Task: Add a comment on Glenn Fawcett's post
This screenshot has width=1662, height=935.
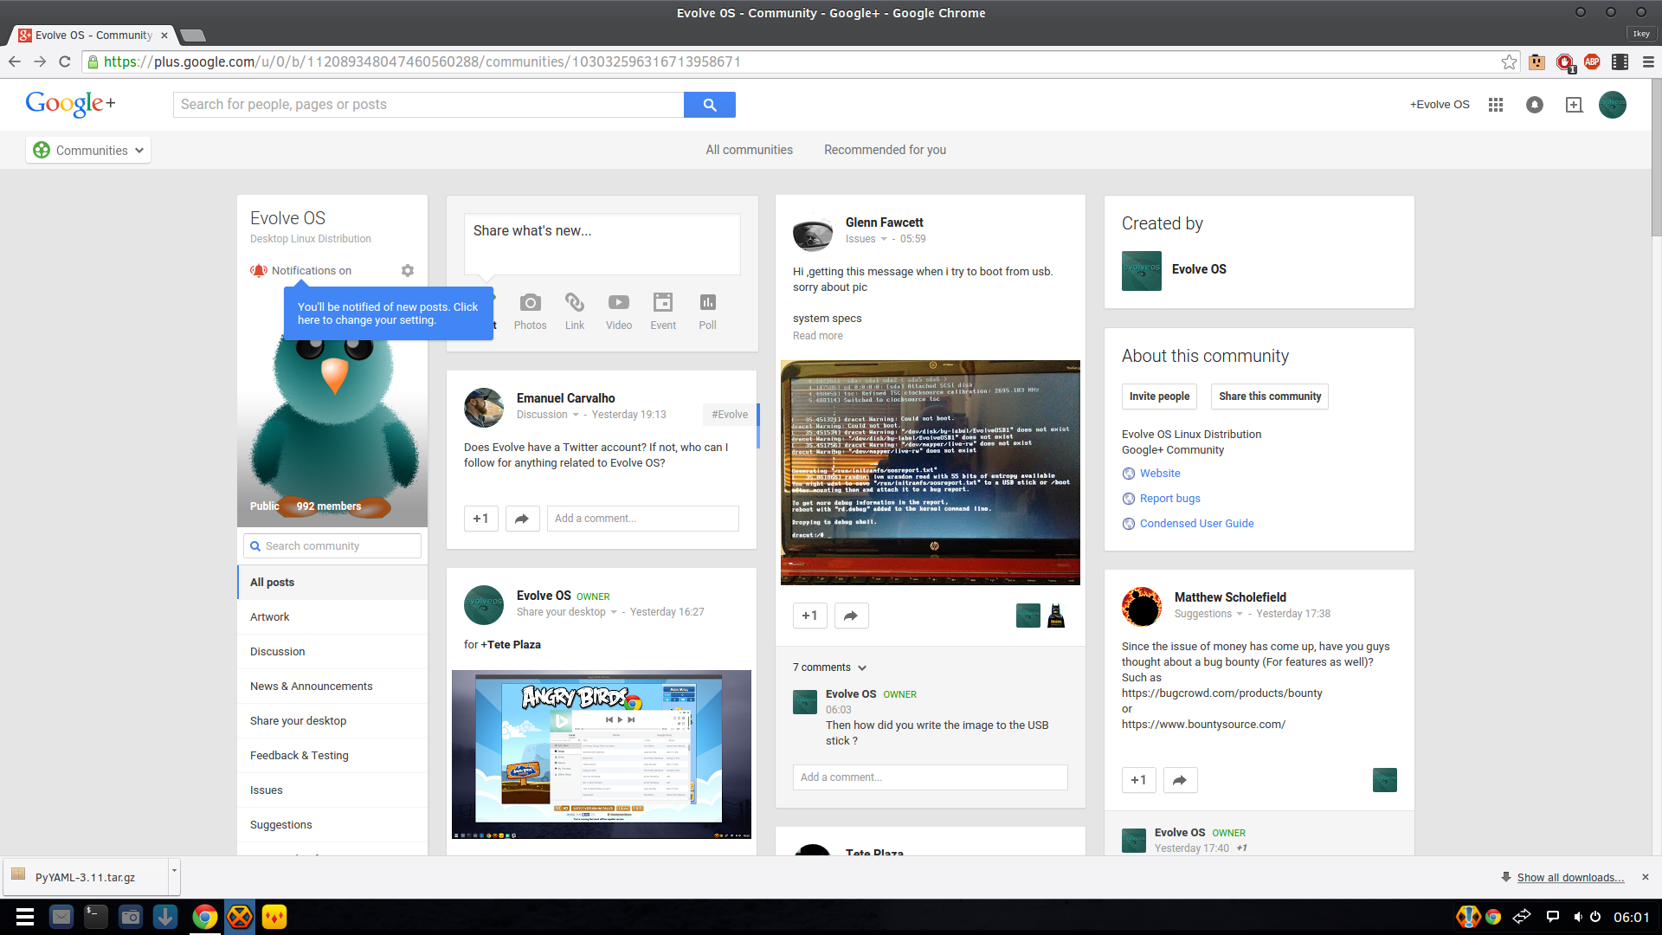Action: tap(931, 777)
